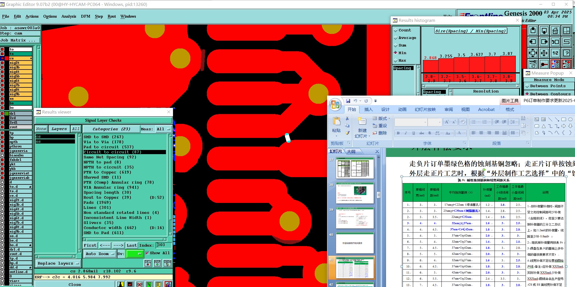The width and height of the screenshot is (575, 287).
Task: Open the Rout menu
Action: [x=112, y=16]
